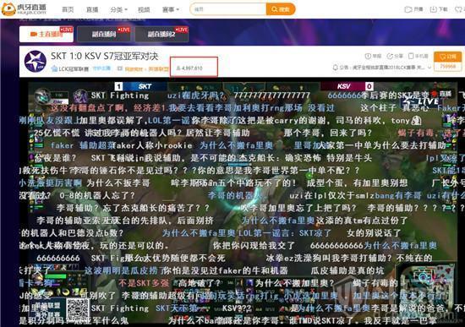Expand the 赛事 events dropdown
This screenshot has width=465, height=327.
tap(170, 9)
